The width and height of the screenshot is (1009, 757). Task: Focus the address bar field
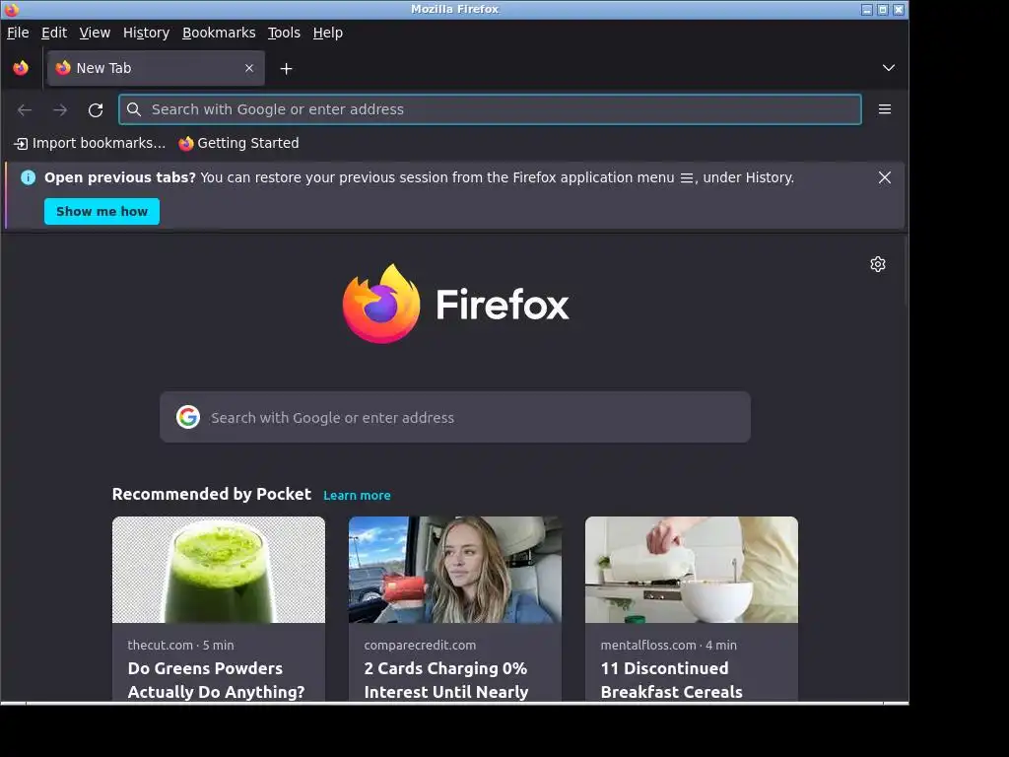tap(490, 109)
